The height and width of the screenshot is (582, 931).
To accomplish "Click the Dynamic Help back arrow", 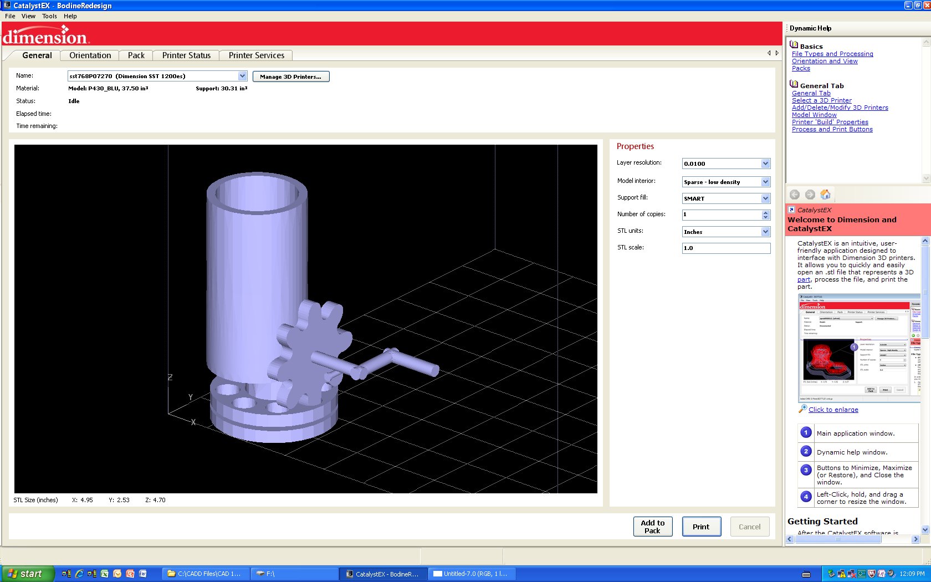I will click(x=795, y=195).
